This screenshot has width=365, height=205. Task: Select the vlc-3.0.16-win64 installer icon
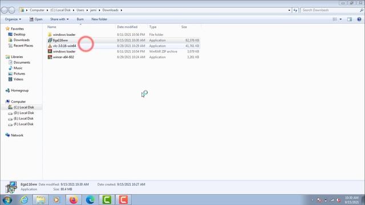(x=50, y=46)
